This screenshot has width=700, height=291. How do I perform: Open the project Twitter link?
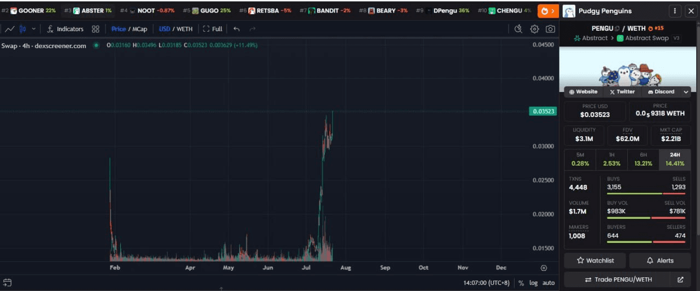pos(622,92)
